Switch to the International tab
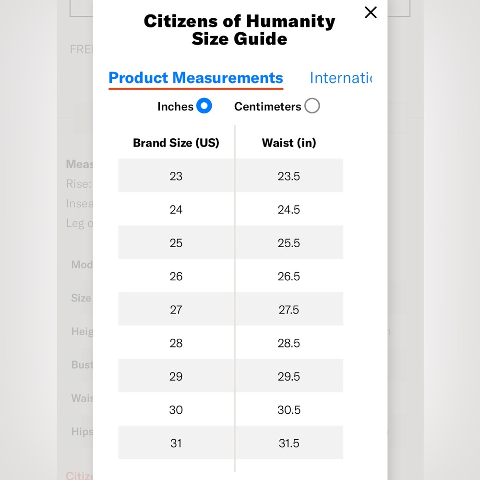This screenshot has width=480, height=480. pos(341,78)
